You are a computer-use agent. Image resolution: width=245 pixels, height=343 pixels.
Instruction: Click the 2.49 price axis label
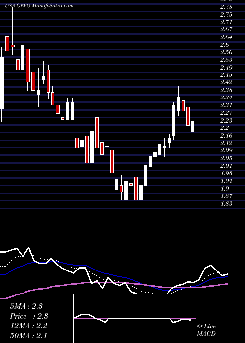coord(226,68)
